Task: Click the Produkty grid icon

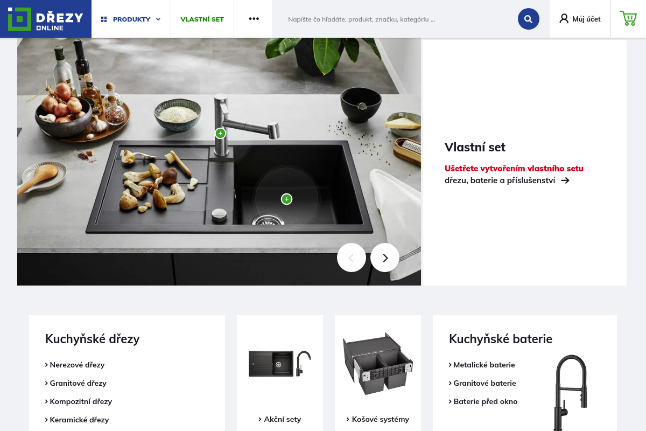Action: [x=104, y=19]
